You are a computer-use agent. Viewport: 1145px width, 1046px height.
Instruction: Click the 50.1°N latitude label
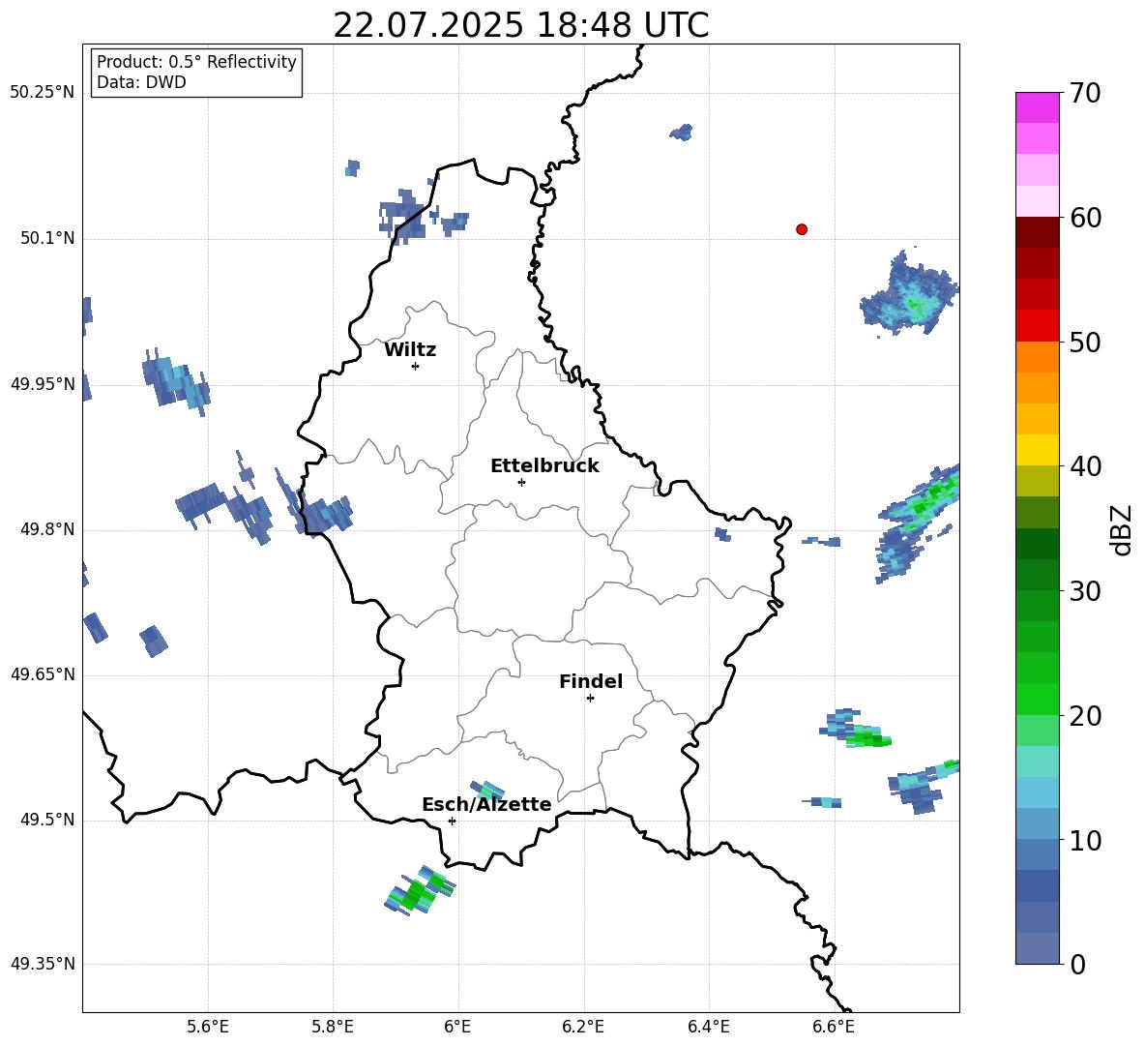[47, 238]
